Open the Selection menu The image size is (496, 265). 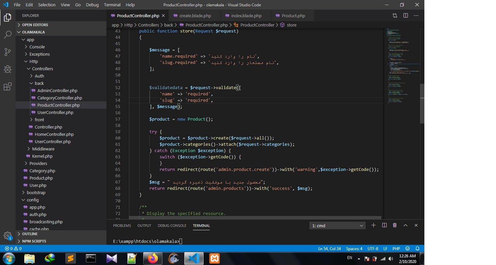point(47,5)
